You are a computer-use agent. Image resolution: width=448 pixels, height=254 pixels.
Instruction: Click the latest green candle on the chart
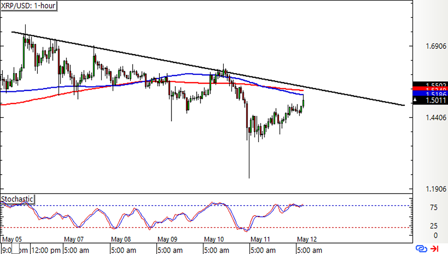(x=303, y=102)
